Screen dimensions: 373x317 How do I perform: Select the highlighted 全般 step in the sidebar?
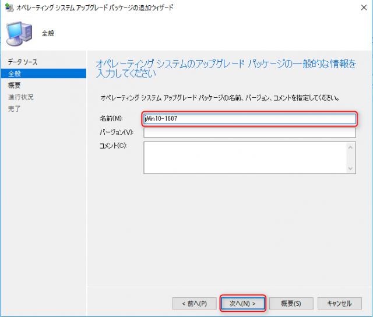[x=15, y=73]
